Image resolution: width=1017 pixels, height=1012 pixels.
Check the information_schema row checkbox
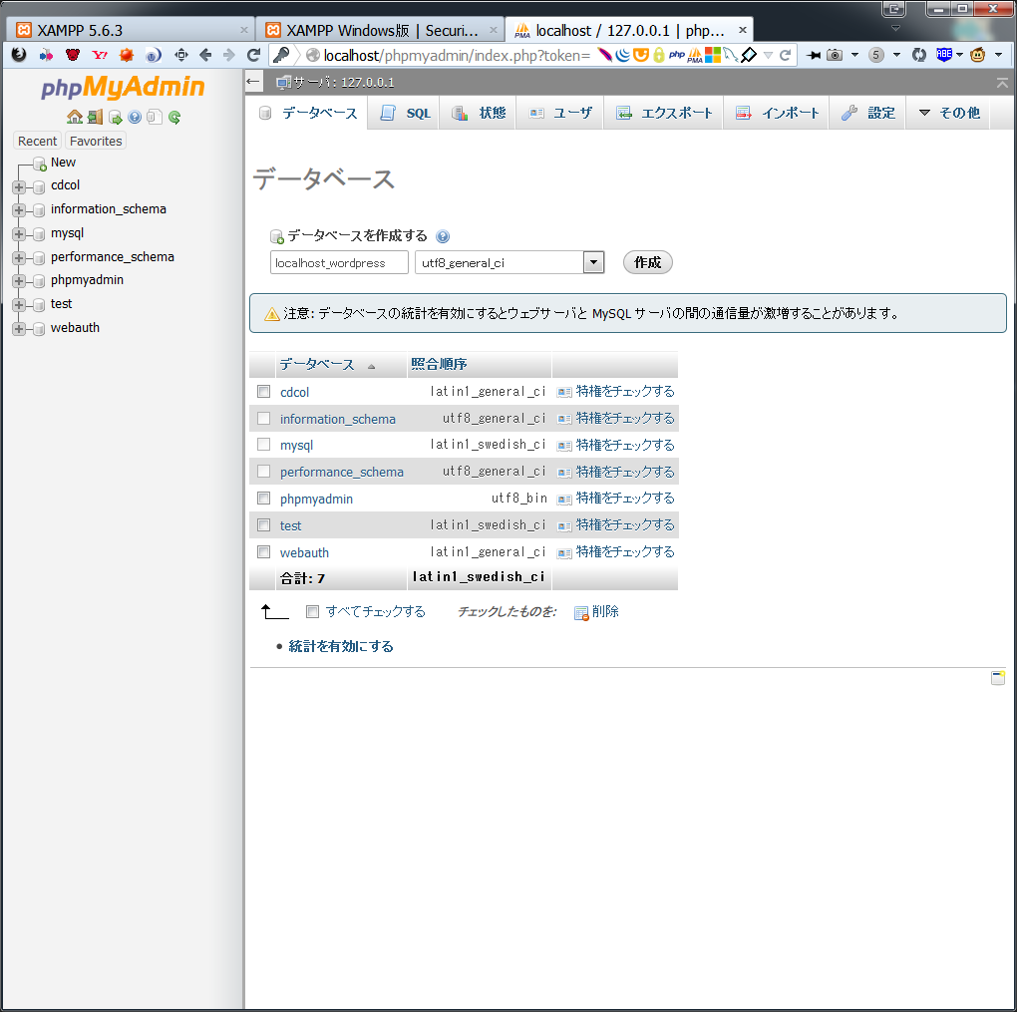pyautogui.click(x=264, y=419)
